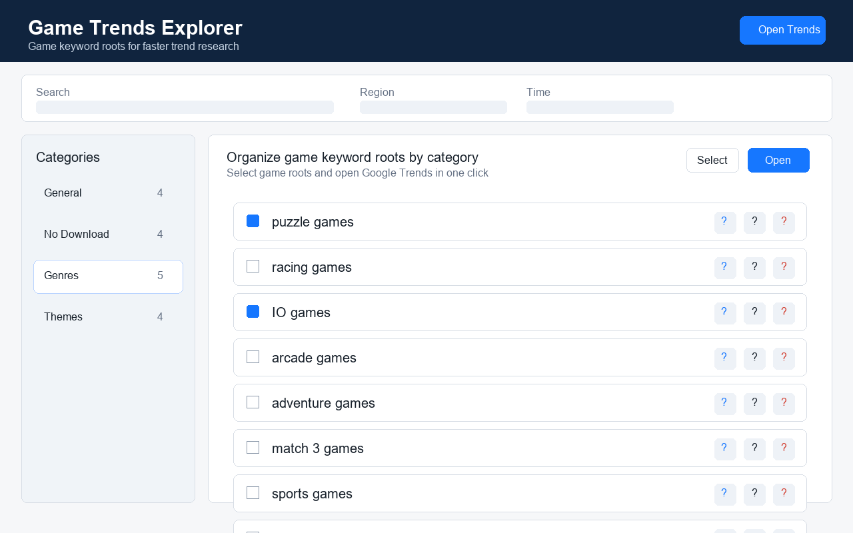Click the red question icon for puzzle games
The image size is (853, 533).
point(784,223)
